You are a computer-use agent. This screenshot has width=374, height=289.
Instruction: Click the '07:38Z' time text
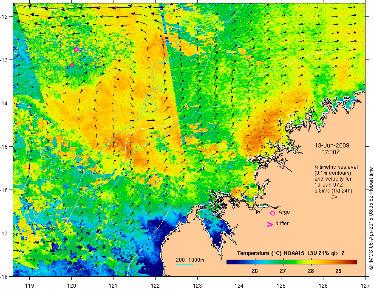pyautogui.click(x=331, y=152)
